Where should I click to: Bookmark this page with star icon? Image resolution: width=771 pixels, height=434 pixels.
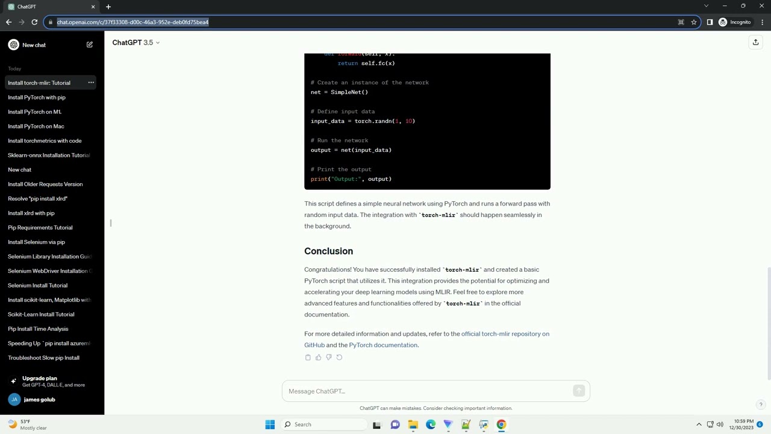pyautogui.click(x=694, y=22)
